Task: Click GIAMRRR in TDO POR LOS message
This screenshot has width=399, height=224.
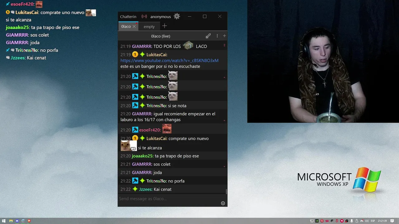Action: [x=142, y=46]
